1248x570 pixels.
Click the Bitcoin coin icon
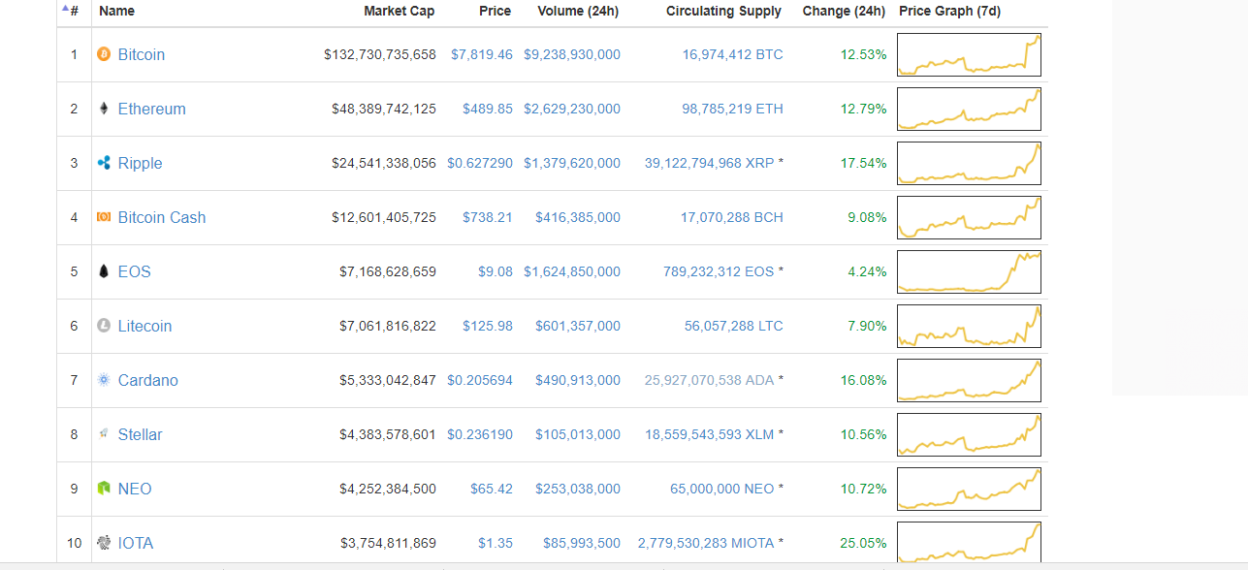(x=104, y=54)
